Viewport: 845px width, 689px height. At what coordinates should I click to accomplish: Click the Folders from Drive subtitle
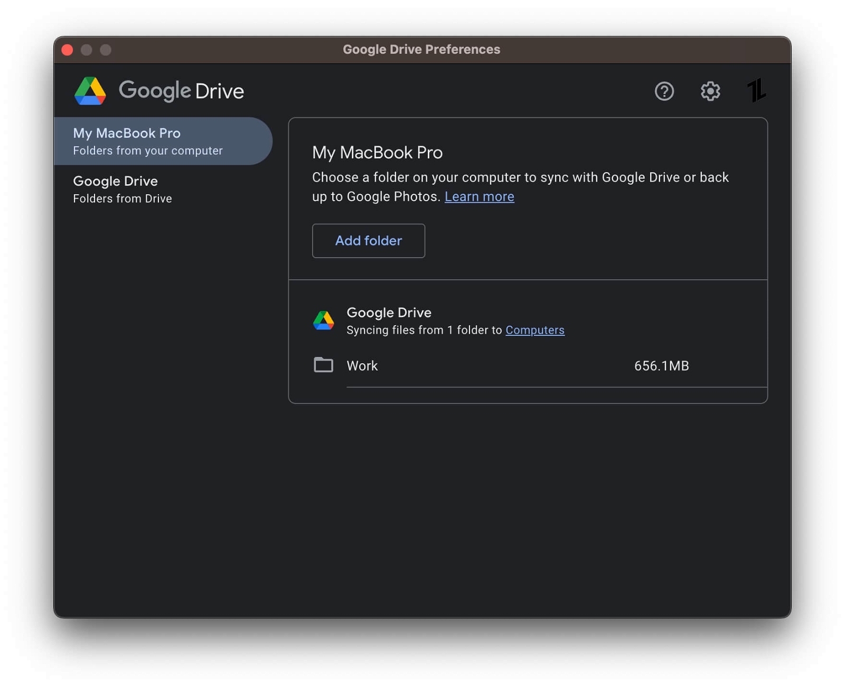pyautogui.click(x=122, y=199)
